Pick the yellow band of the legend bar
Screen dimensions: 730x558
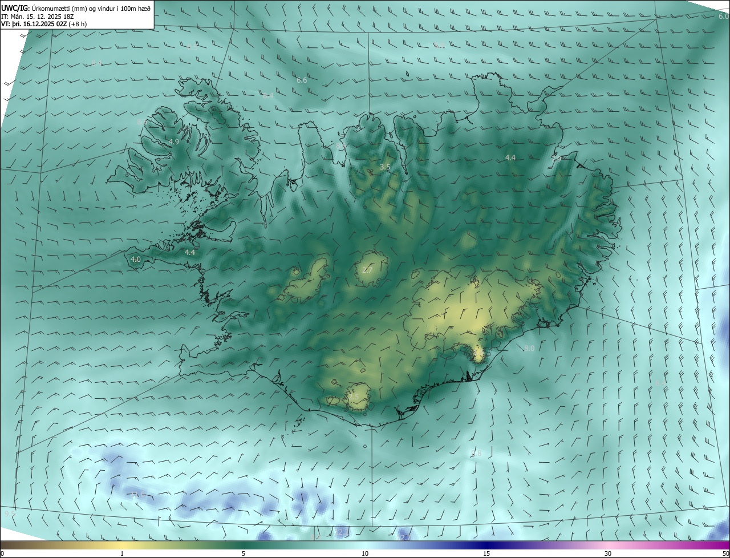pyautogui.click(x=122, y=545)
